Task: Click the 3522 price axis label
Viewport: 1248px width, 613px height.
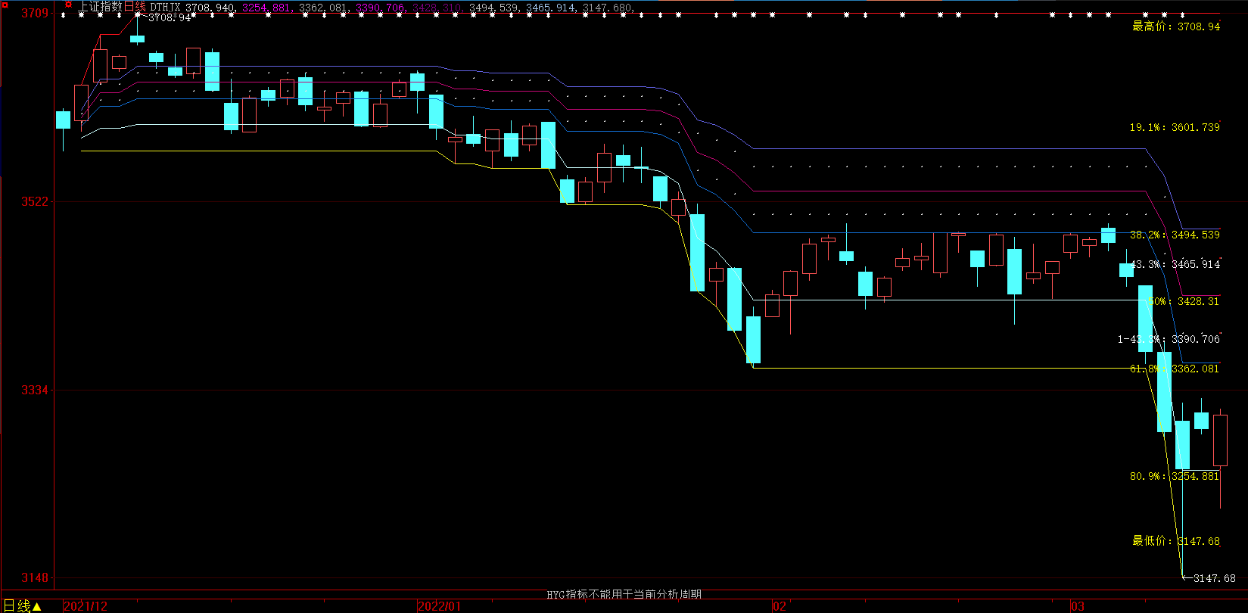Action: point(35,201)
